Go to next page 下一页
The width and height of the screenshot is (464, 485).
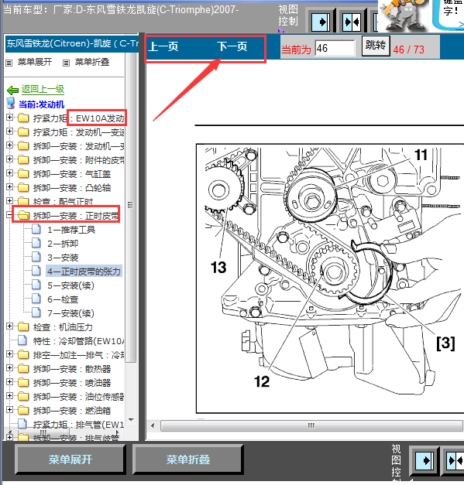(232, 46)
